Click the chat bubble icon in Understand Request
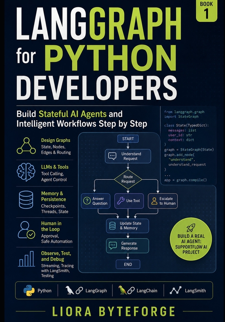Image resolution: width=225 pixels, height=322 pixels. tap(112, 156)
